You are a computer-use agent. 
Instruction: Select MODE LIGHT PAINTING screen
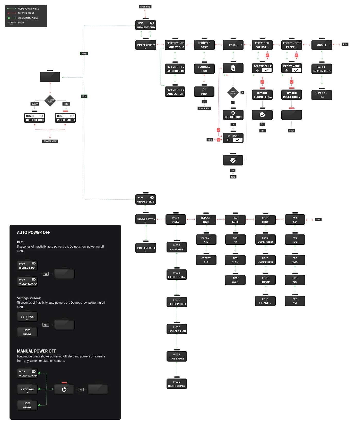pyautogui.click(x=177, y=302)
